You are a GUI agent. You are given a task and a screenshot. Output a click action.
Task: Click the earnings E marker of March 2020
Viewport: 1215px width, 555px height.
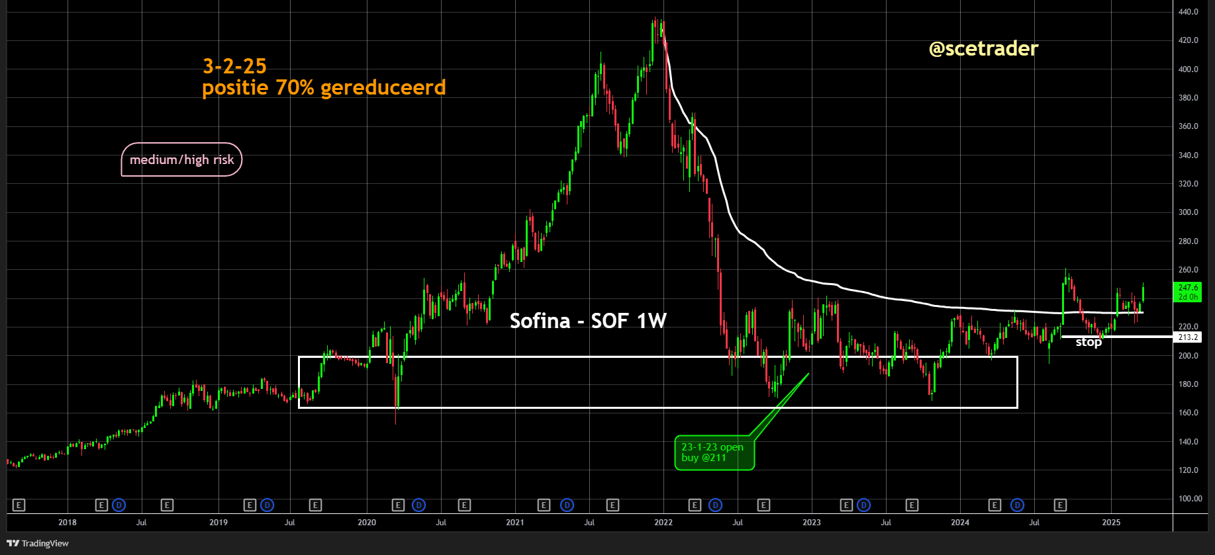pyautogui.click(x=398, y=505)
